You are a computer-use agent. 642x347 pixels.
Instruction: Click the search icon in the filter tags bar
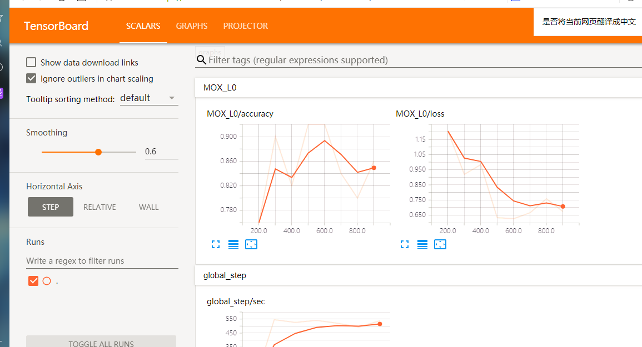pos(201,60)
